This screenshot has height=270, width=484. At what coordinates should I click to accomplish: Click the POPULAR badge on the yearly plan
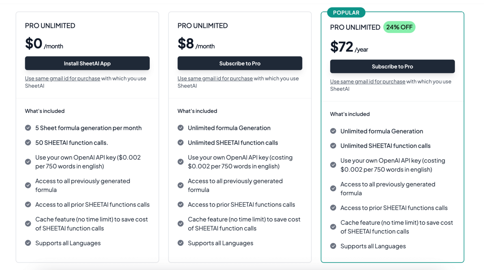click(x=346, y=13)
